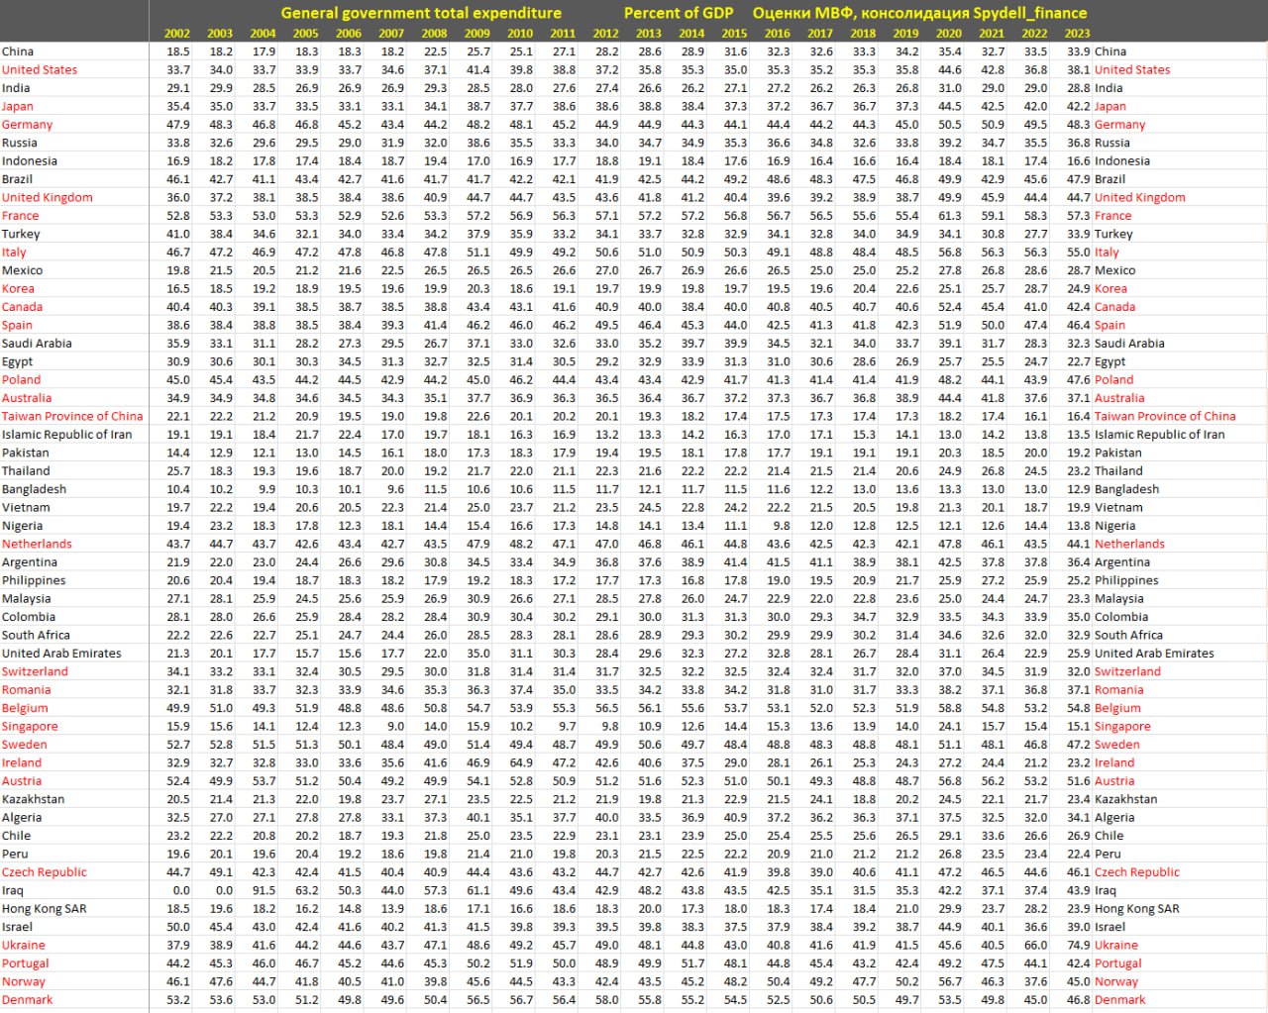Select the 2008 year column header

435,34
